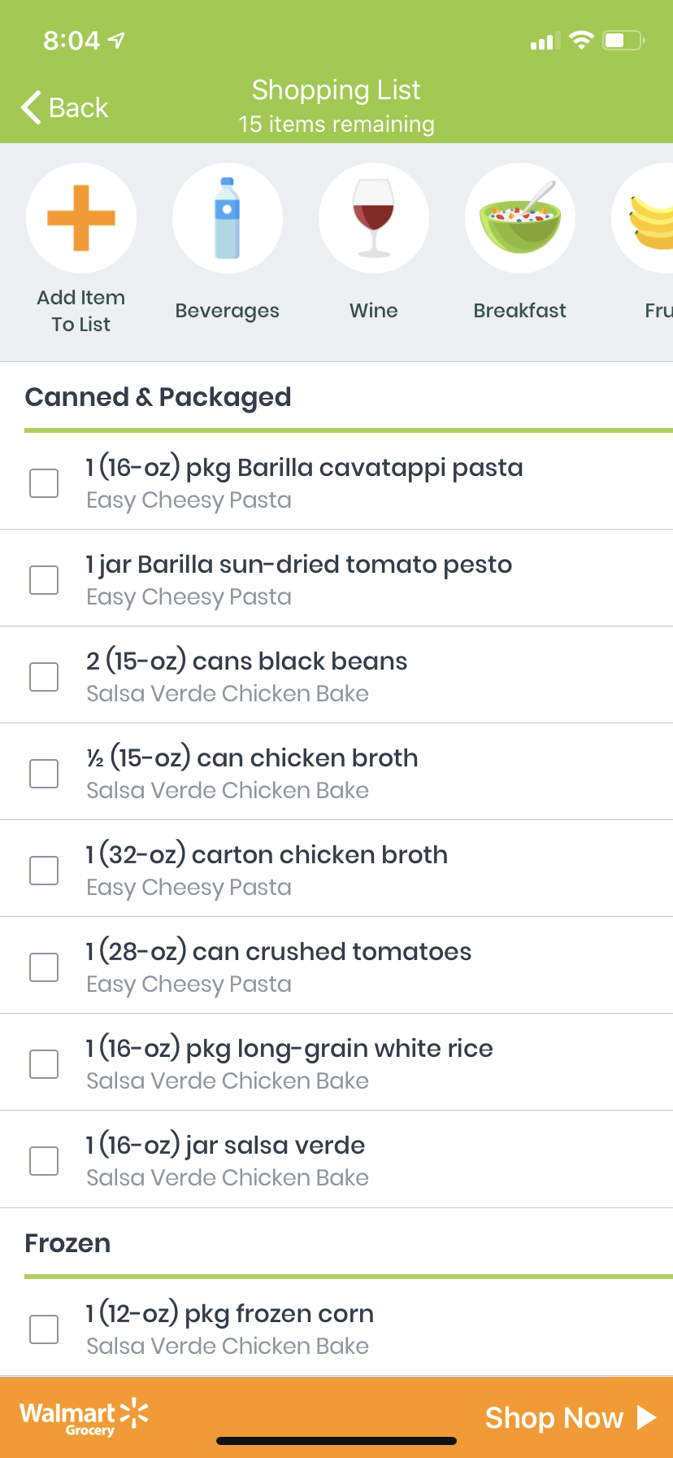Select the Wine glass category icon

click(374, 218)
